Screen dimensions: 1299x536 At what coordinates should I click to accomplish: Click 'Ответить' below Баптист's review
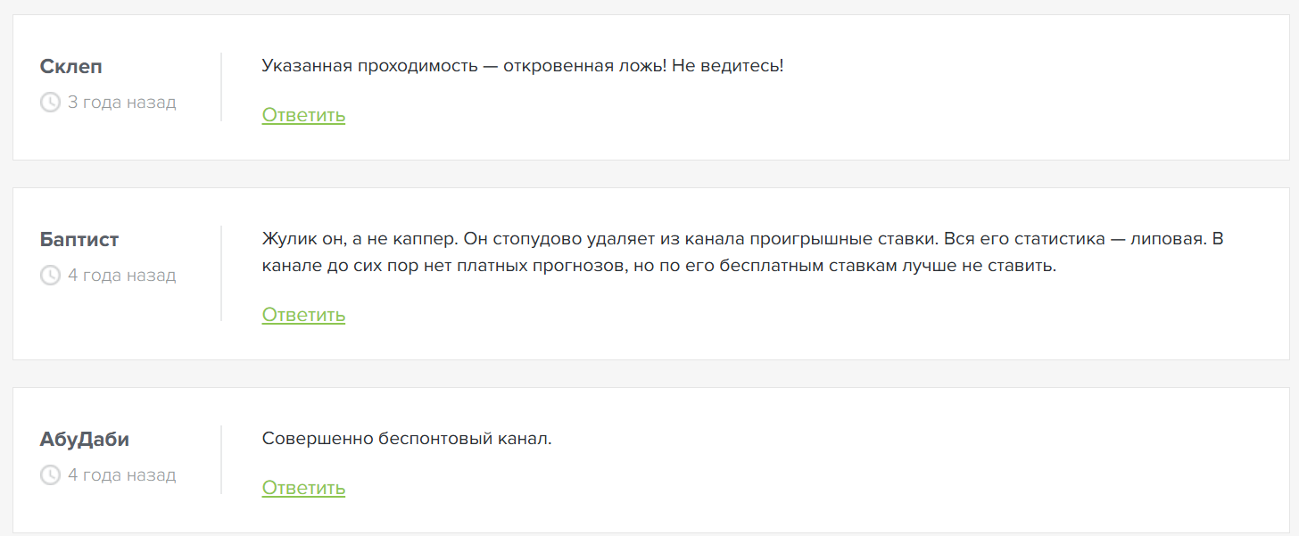(x=302, y=315)
